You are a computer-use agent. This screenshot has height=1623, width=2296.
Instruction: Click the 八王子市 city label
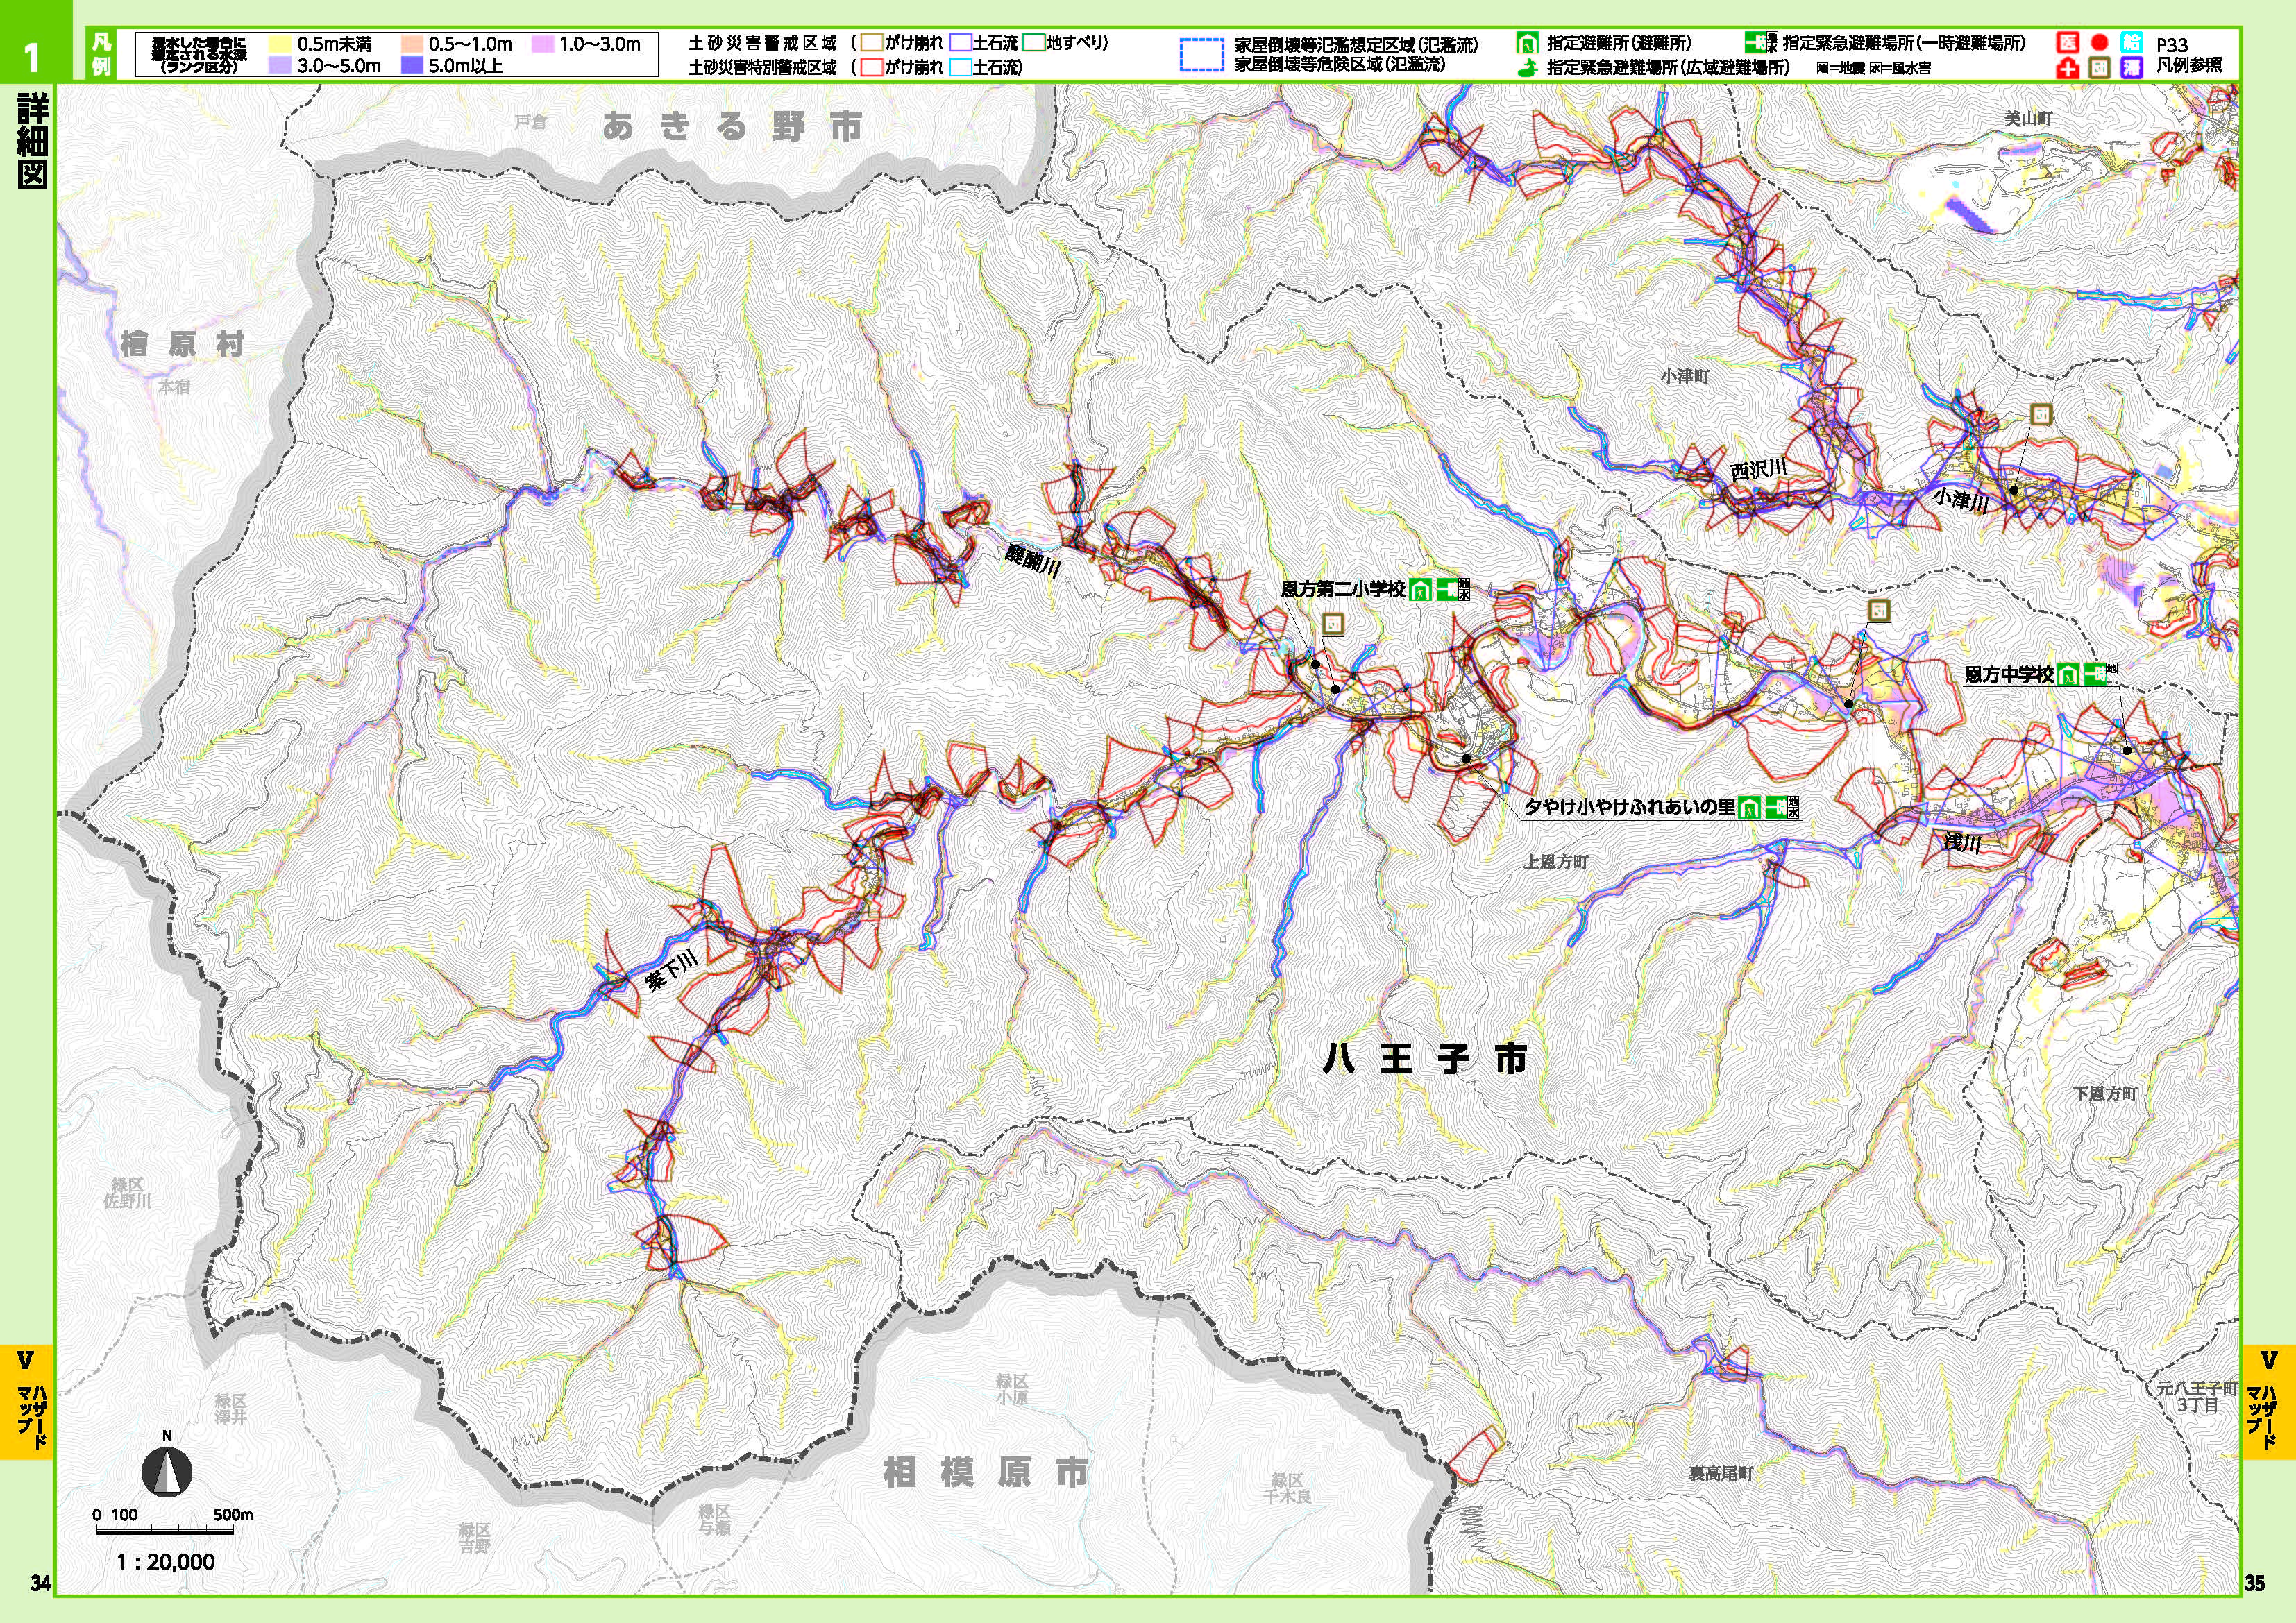(1425, 1060)
